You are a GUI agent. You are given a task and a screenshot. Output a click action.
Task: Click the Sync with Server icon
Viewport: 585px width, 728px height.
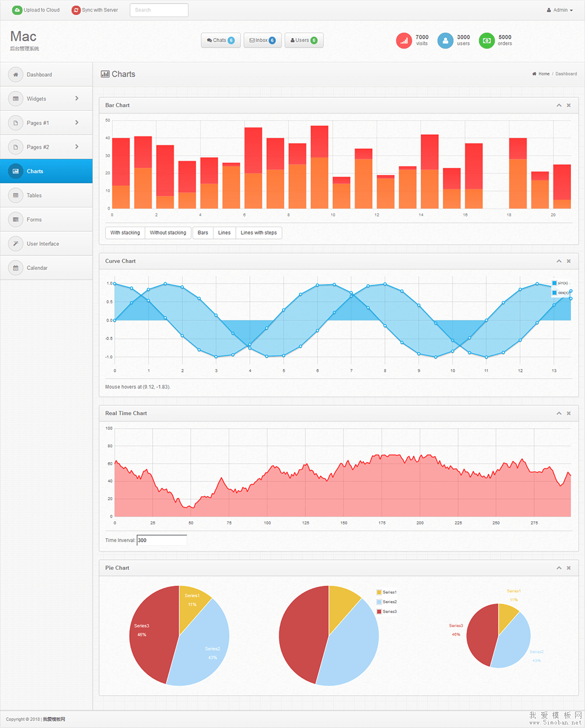tap(76, 10)
